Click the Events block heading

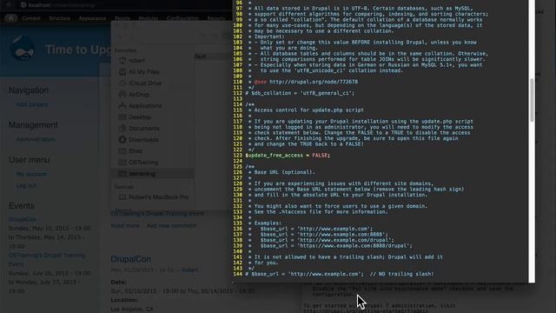point(21,205)
